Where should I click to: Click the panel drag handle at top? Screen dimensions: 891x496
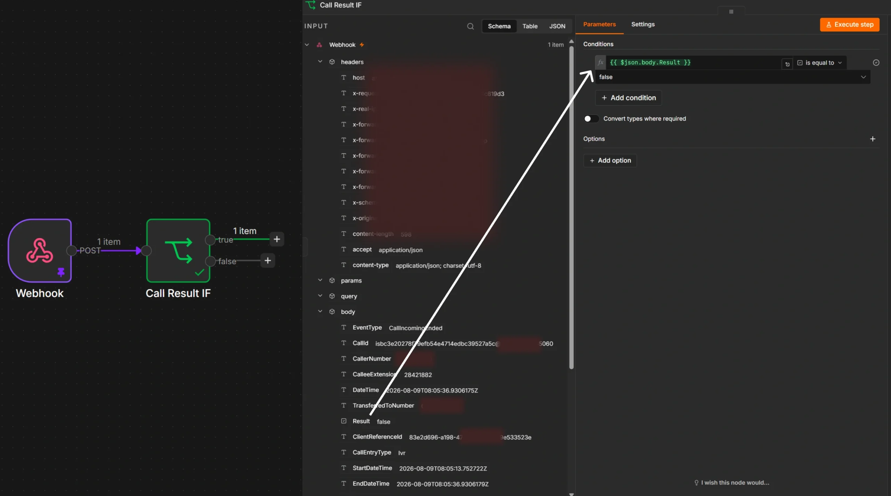tap(731, 11)
